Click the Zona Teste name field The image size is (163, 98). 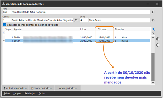click(119, 20)
